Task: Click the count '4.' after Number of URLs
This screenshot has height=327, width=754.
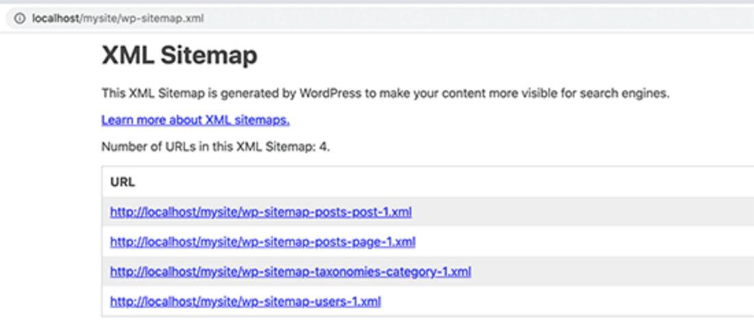Action: [324, 146]
